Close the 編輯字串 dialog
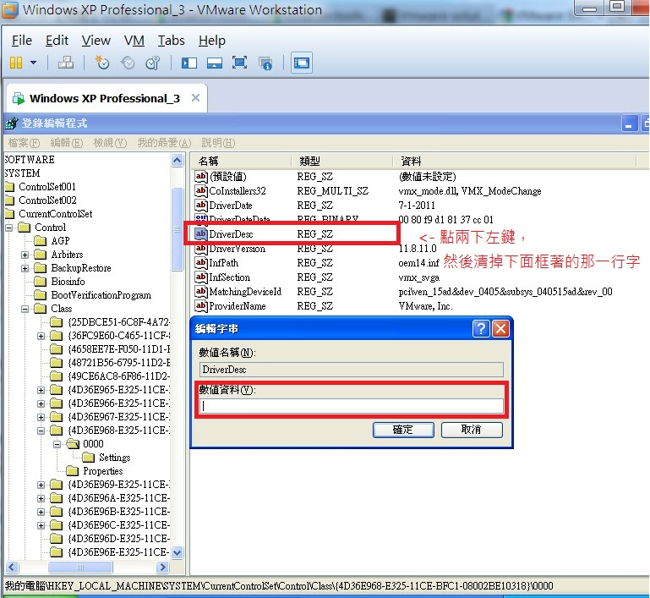650x598 pixels. click(500, 329)
